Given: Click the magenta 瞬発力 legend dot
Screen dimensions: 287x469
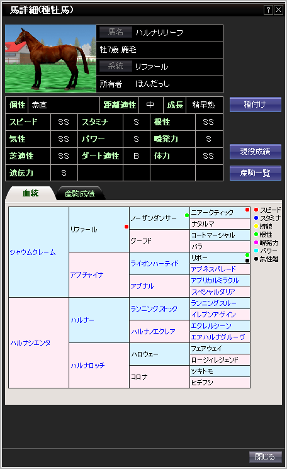Looking at the screenshot, I should [256, 242].
